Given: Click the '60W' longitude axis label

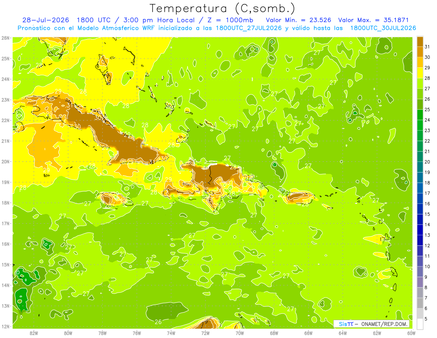Looking at the screenshot, I should [411, 333].
